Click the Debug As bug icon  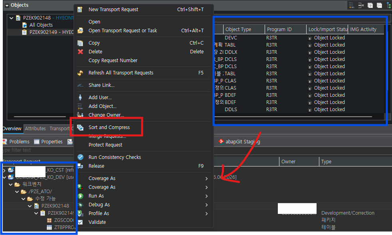point(80,205)
